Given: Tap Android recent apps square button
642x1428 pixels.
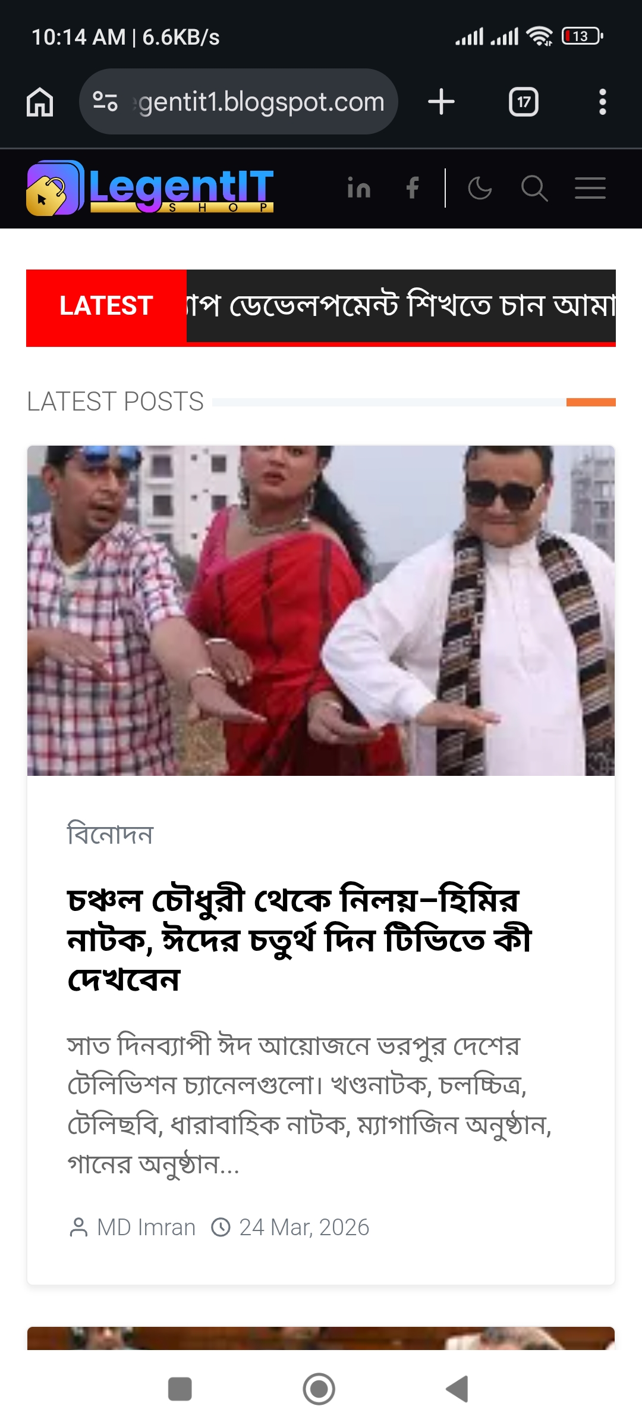Looking at the screenshot, I should [x=180, y=1389].
